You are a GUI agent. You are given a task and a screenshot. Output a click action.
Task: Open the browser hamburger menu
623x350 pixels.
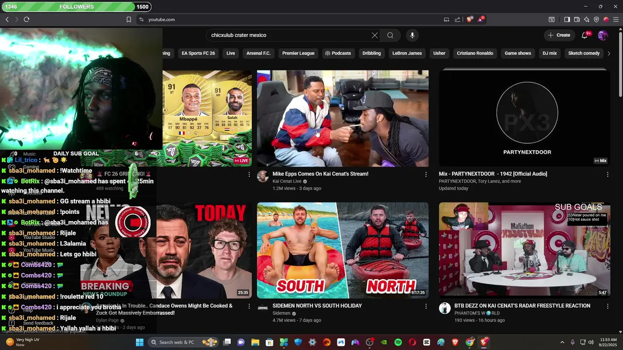click(x=616, y=19)
